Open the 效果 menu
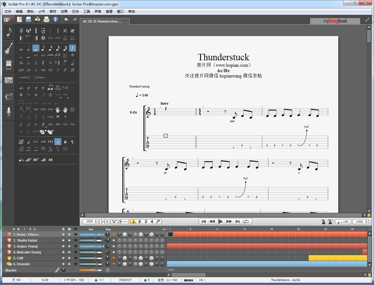Image resolution: width=374 pixels, height=285 pixels. pyautogui.click(x=64, y=12)
